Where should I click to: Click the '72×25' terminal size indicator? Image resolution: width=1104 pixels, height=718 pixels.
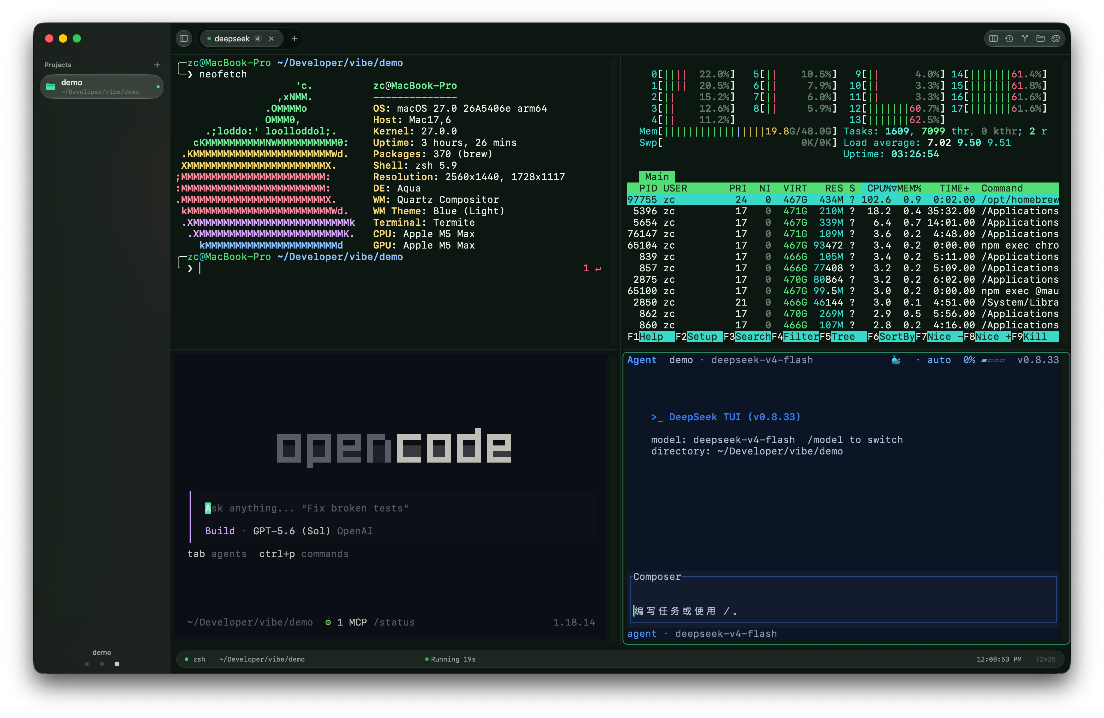click(x=1045, y=659)
